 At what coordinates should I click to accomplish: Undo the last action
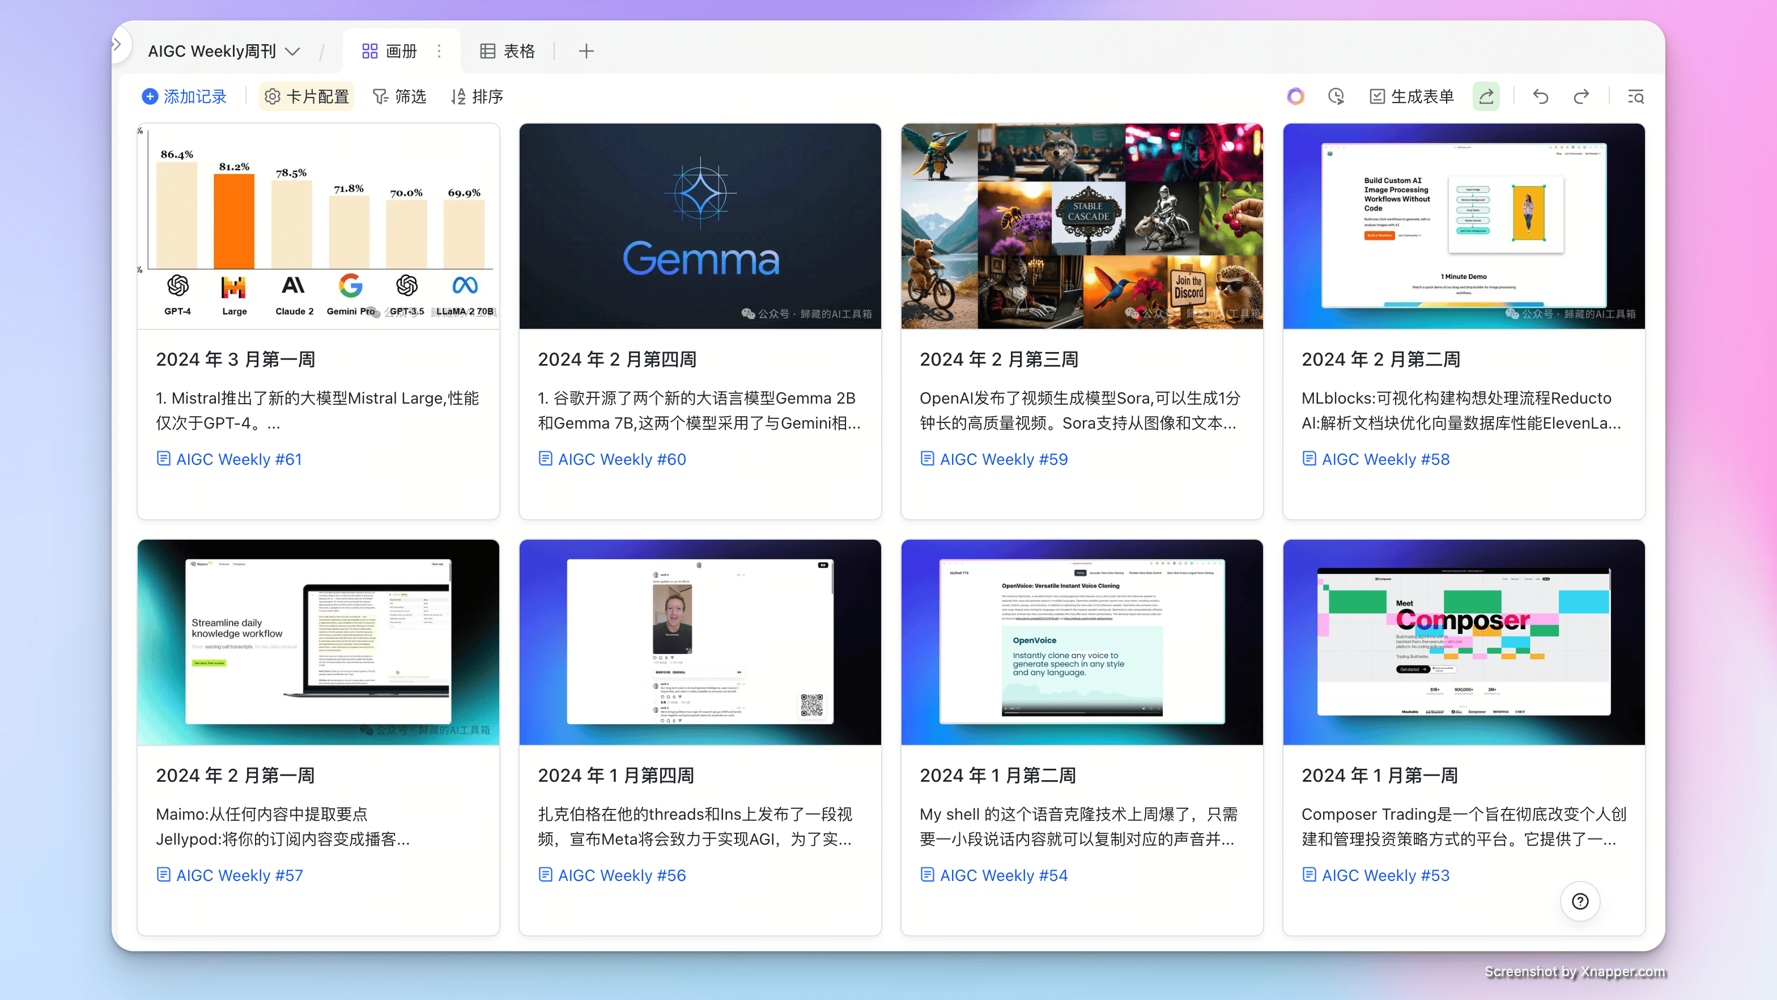[1541, 96]
